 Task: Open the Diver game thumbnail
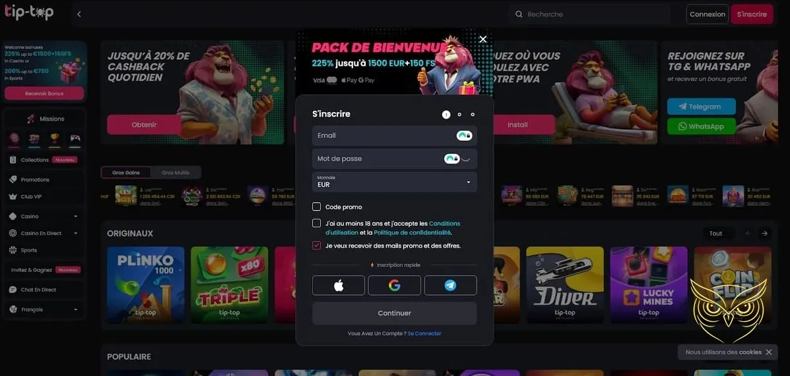pyautogui.click(x=565, y=284)
